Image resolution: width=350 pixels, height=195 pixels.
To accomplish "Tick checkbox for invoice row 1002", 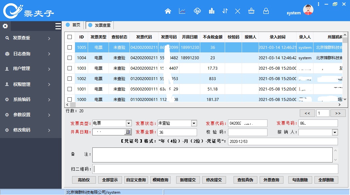I will click(70, 79).
